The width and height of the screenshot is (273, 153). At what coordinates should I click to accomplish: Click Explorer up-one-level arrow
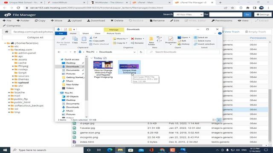click(75, 52)
